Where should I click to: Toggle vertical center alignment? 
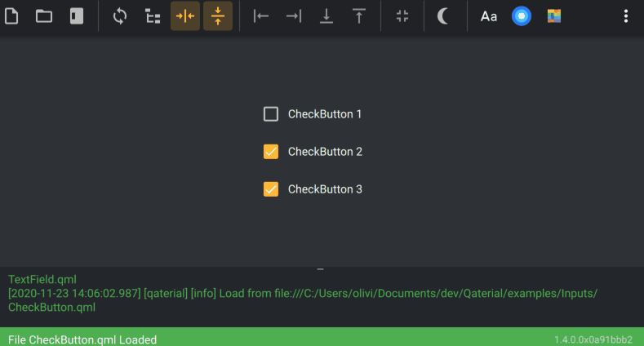pos(218,16)
